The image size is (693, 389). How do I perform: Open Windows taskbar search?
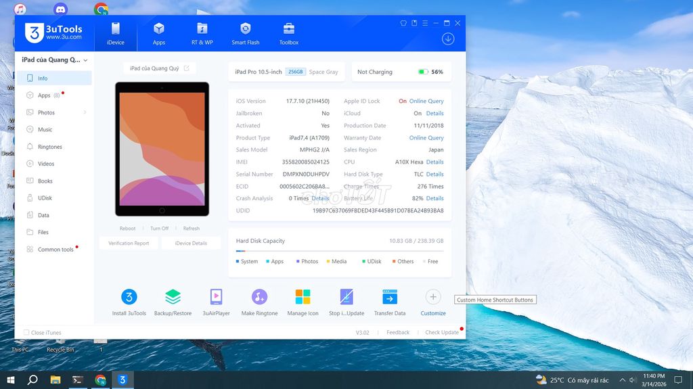tap(32, 380)
